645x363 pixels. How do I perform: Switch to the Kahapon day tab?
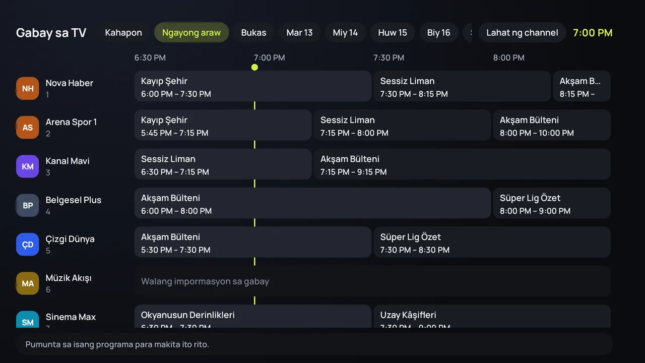123,32
